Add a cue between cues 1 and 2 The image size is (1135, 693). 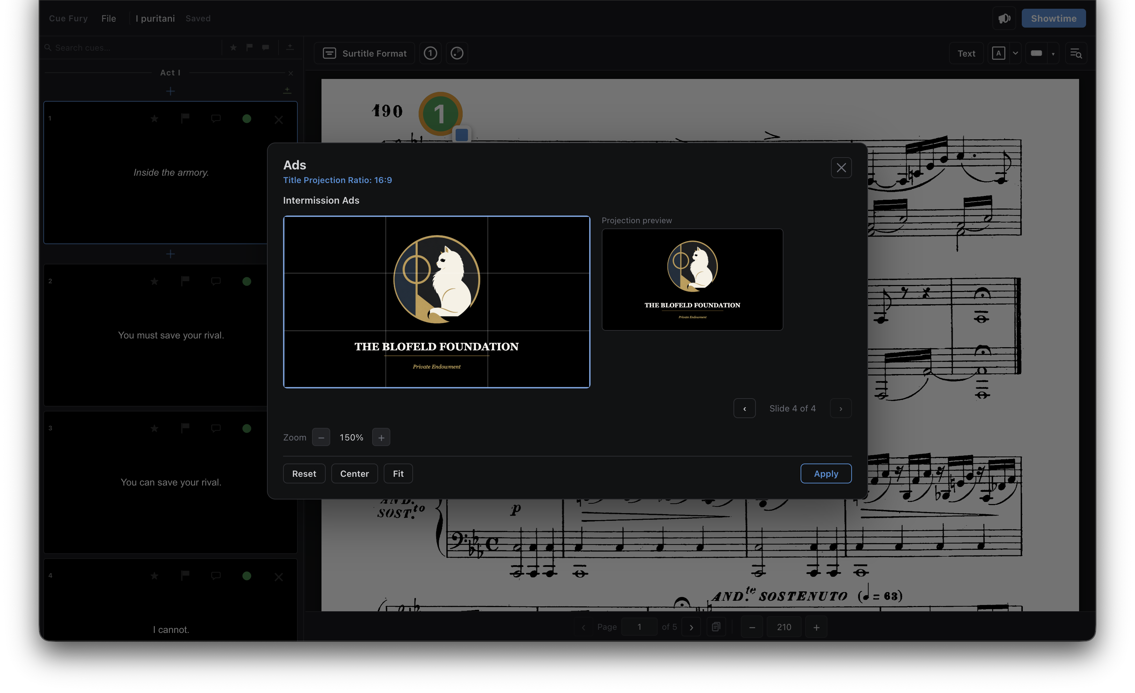pyautogui.click(x=171, y=254)
